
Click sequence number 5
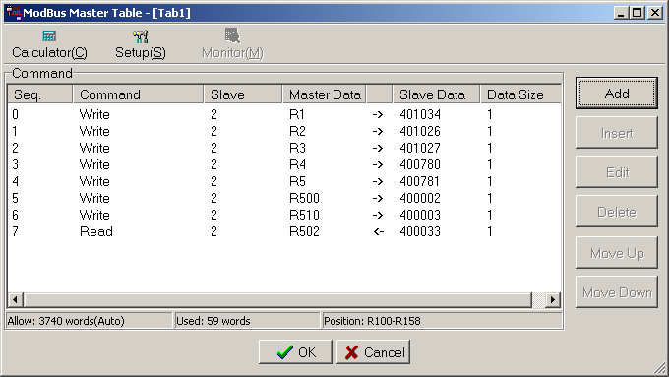pos(16,198)
